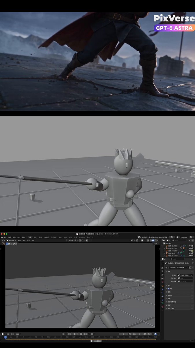Open the viewport 视图 (View) menu
The width and height of the screenshot is (195, 348).
pyautogui.click(x=19, y=240)
